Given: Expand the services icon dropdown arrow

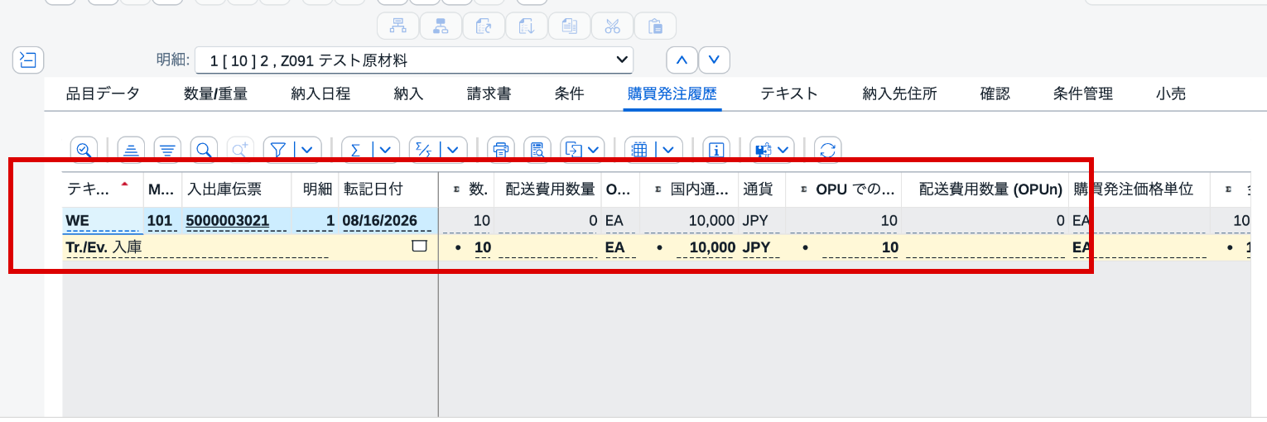Looking at the screenshot, I should click(x=784, y=150).
